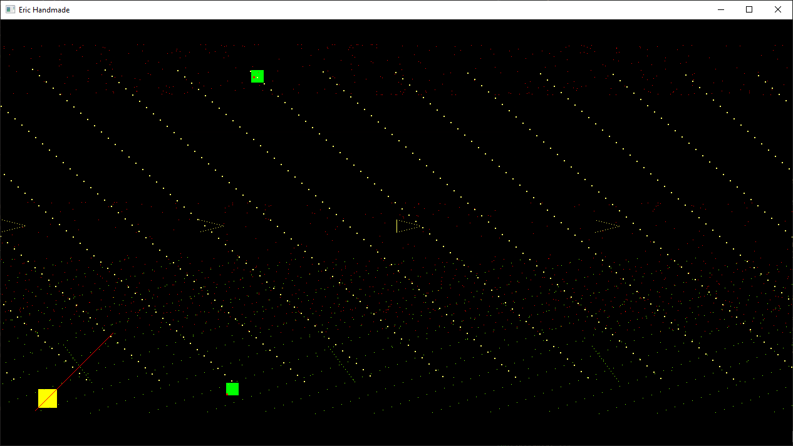The image size is (793, 446).
Task: Click the app icon in the title bar
Action: [x=10, y=9]
